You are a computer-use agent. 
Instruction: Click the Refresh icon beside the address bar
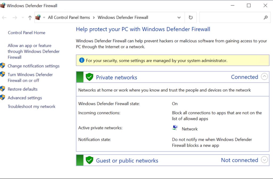tap(190, 17)
